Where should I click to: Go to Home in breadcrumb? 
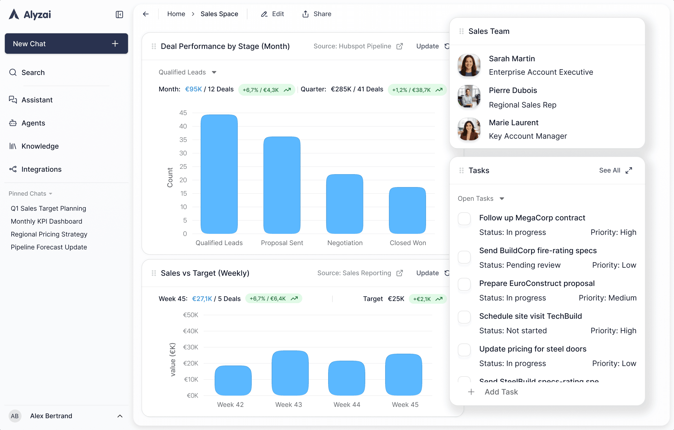pos(176,14)
